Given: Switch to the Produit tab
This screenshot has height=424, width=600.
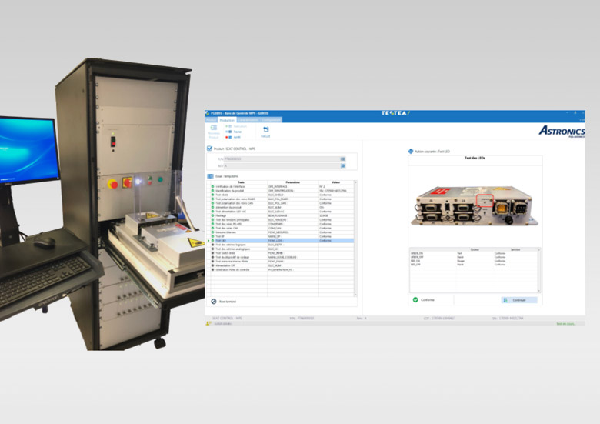Looking at the screenshot, I should [x=212, y=120].
